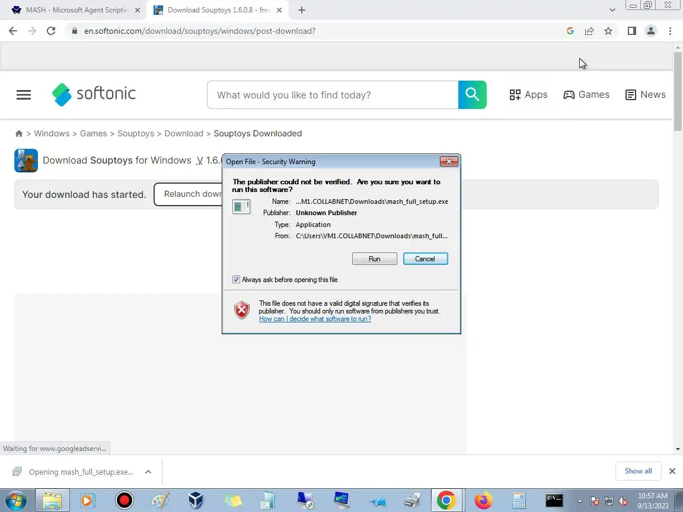The image size is (683, 512).
Task: Open How can I decide what software link
Action: click(x=315, y=319)
